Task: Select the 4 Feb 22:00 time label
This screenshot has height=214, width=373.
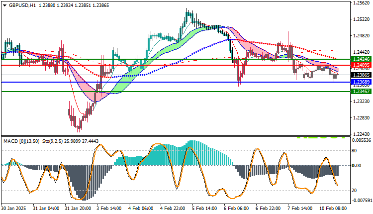Action: pos(173,209)
